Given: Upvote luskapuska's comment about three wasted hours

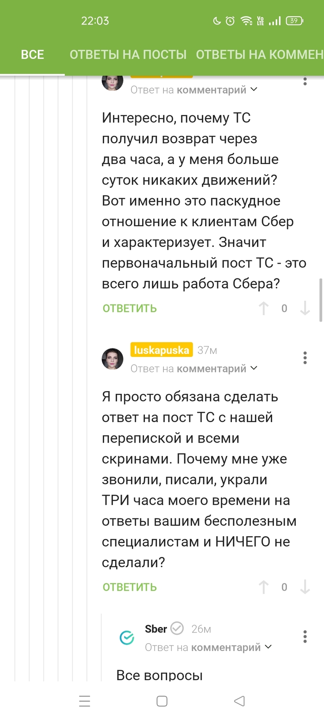Looking at the screenshot, I should [x=263, y=588].
